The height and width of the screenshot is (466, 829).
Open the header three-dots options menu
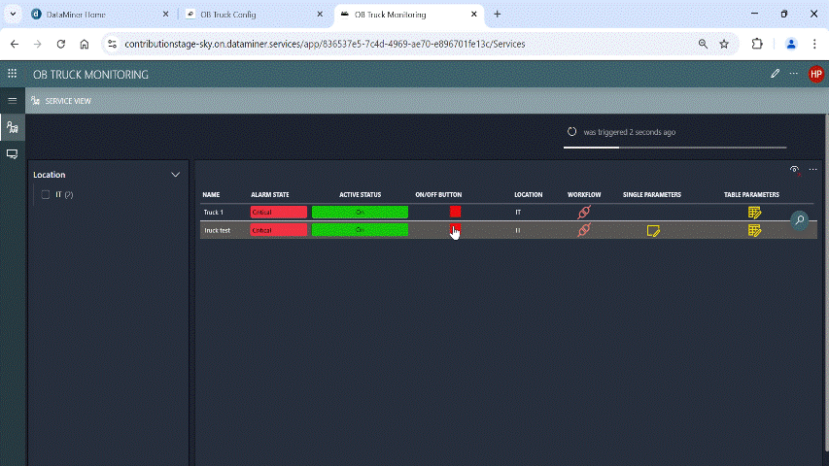(794, 74)
